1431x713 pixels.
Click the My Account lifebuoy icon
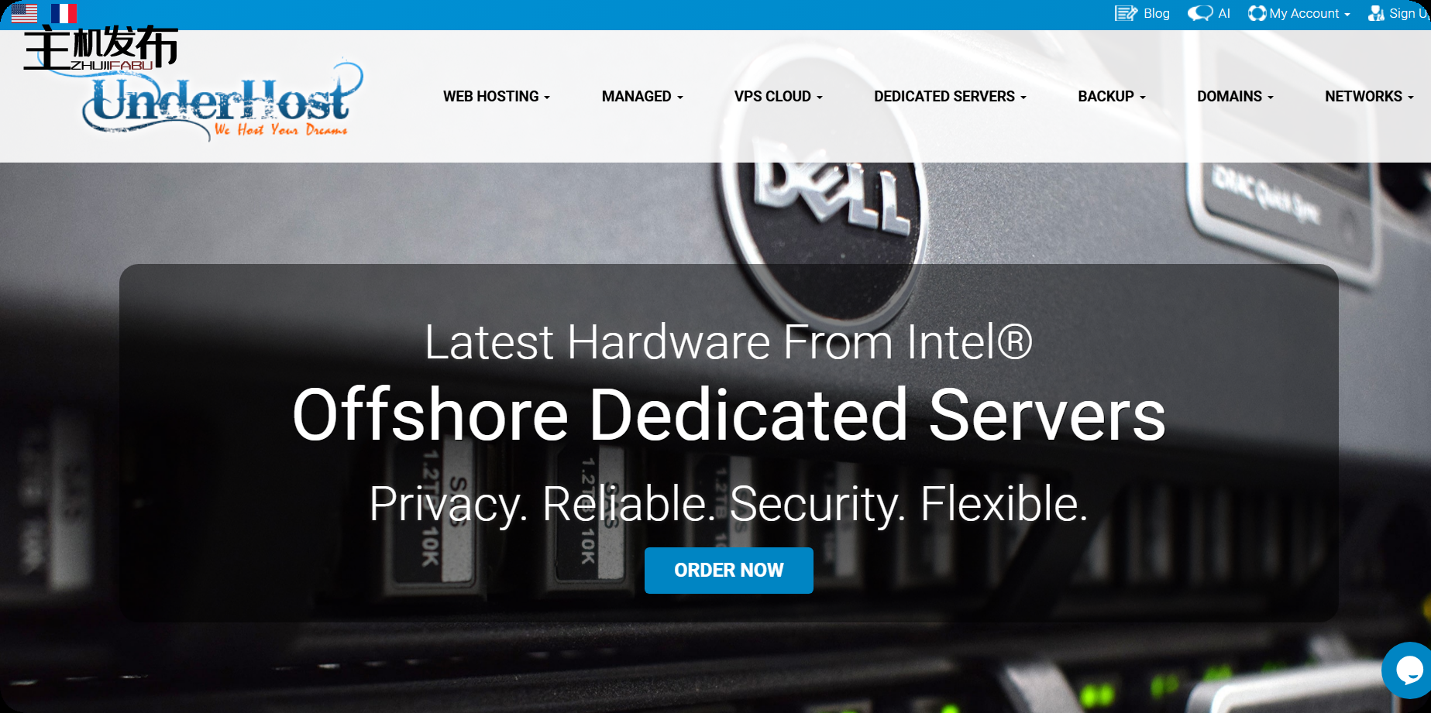1257,13
